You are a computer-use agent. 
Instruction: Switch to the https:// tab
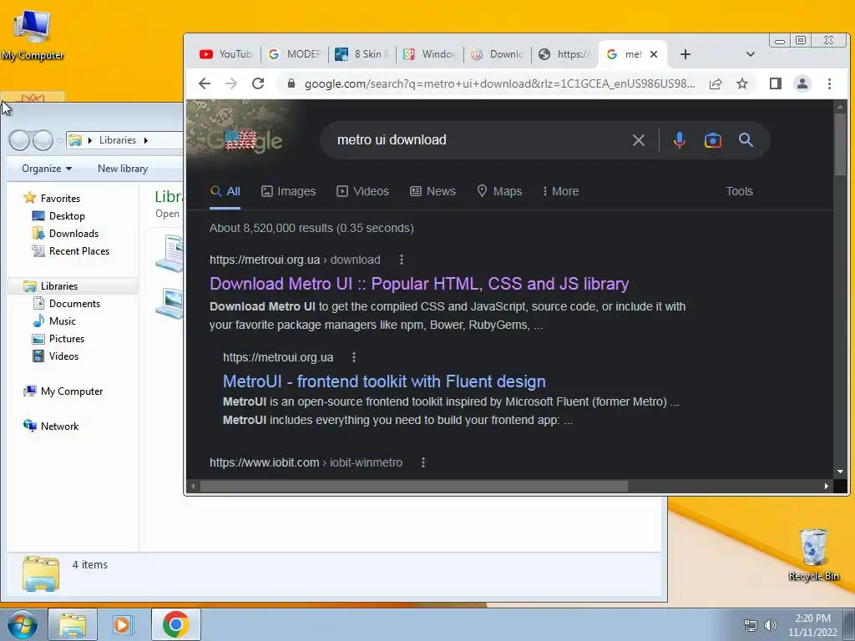tap(565, 54)
